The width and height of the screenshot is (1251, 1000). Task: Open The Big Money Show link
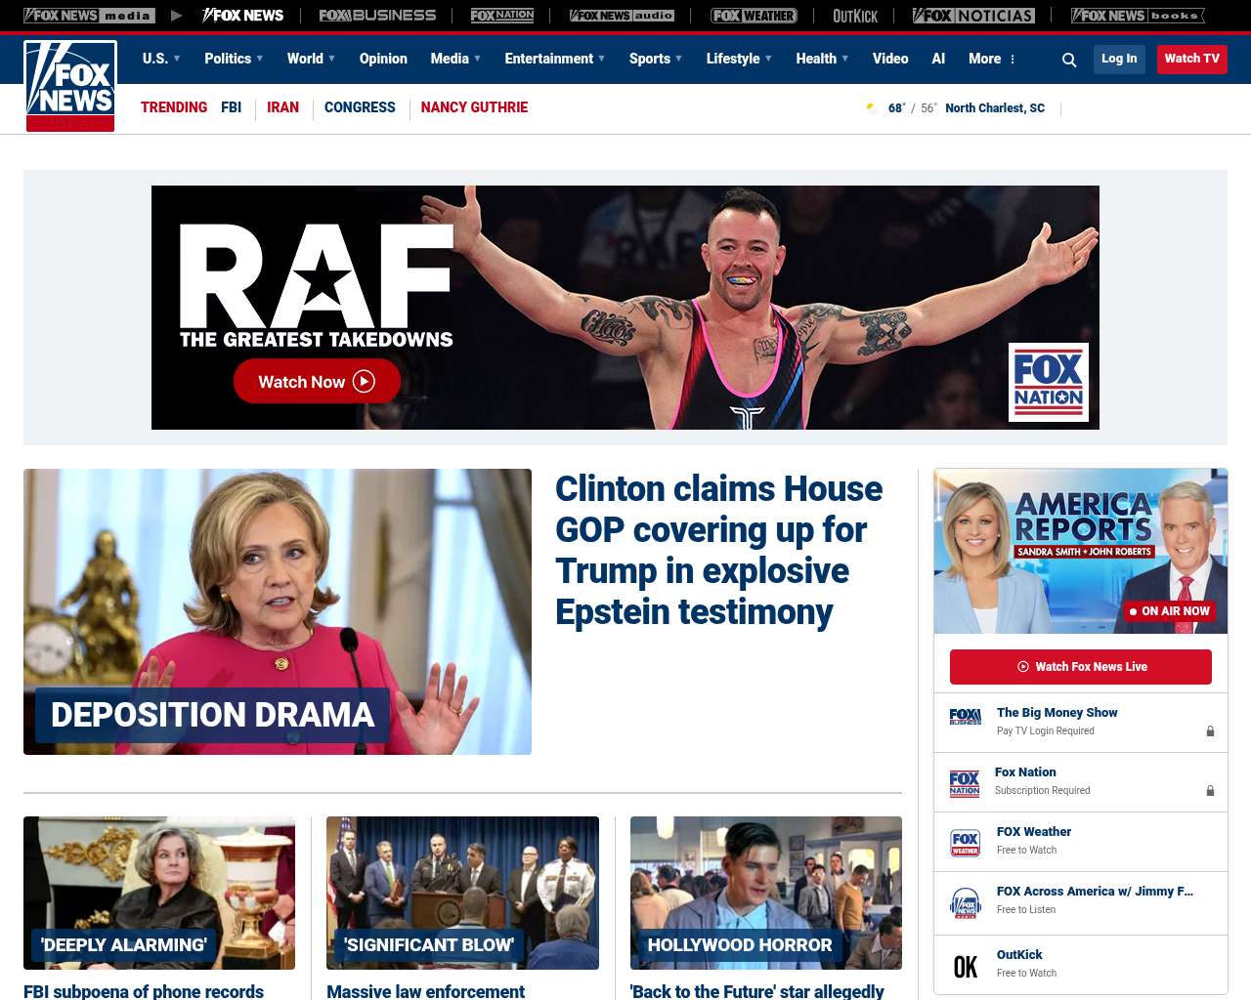(1057, 713)
